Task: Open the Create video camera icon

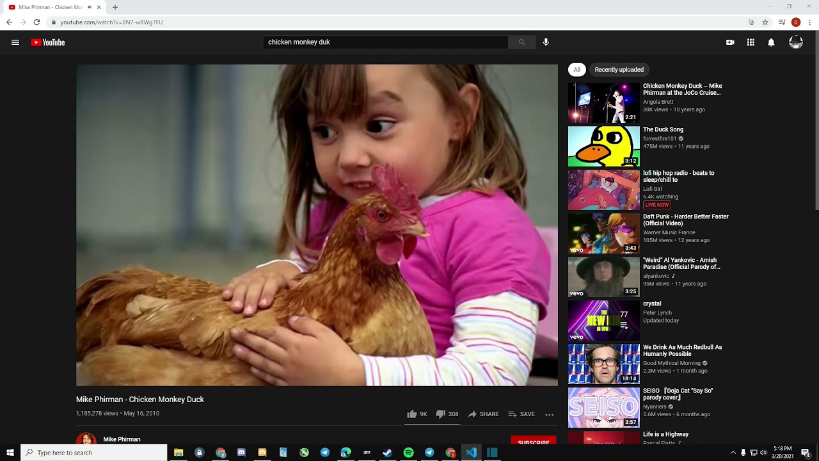Action: click(730, 42)
